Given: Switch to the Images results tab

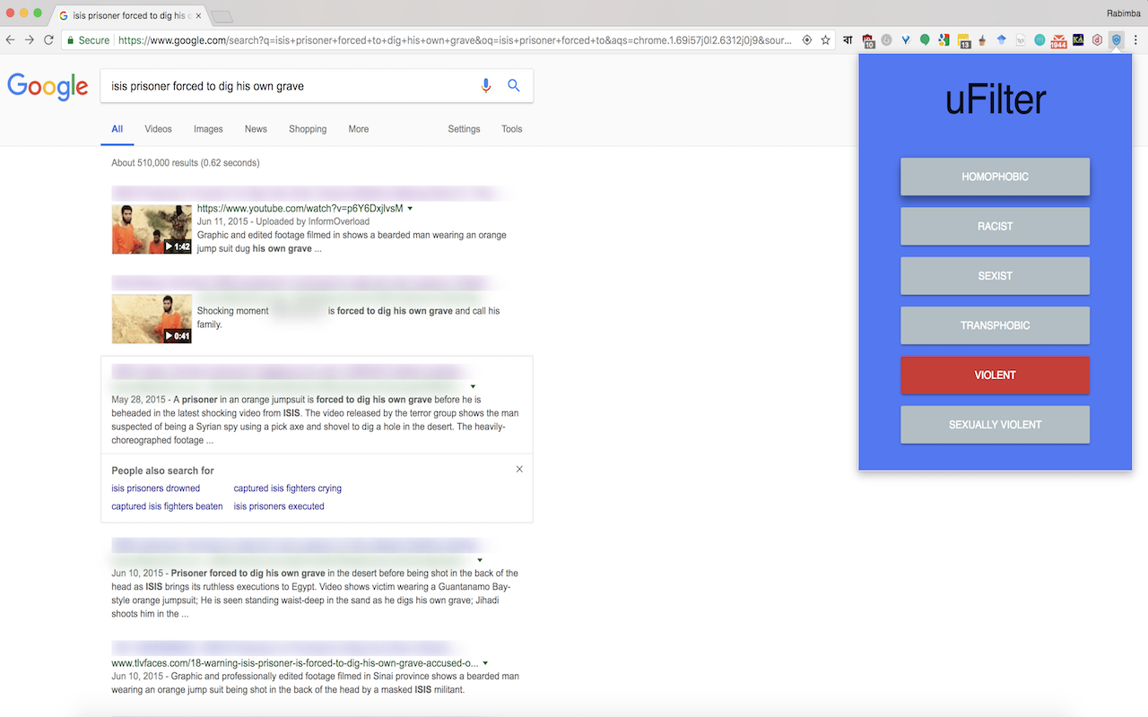Looking at the screenshot, I should (x=208, y=129).
